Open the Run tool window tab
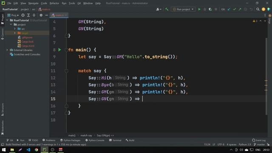Image resolution: width=272 pixels, height=153 pixels. (20, 140)
